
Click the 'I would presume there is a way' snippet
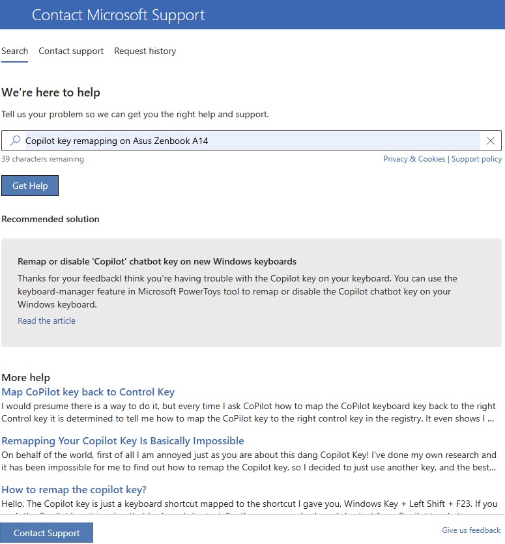[248, 412]
